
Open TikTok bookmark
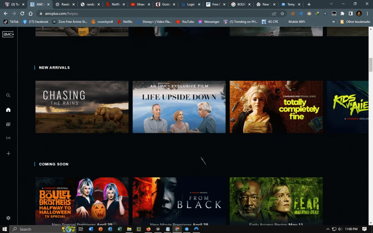point(11,22)
